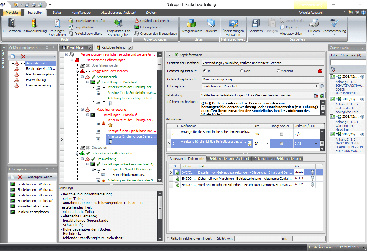Open the Betriebsanleitungs-Assistent tab

[x=229, y=159]
